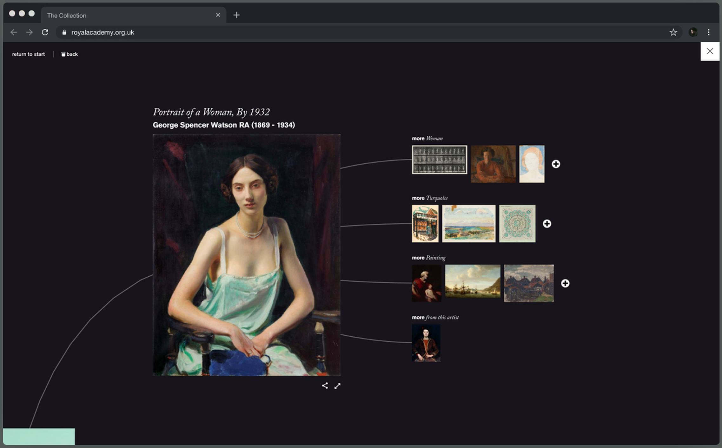Click browser forward arrow
This screenshot has width=722, height=448.
[29, 32]
